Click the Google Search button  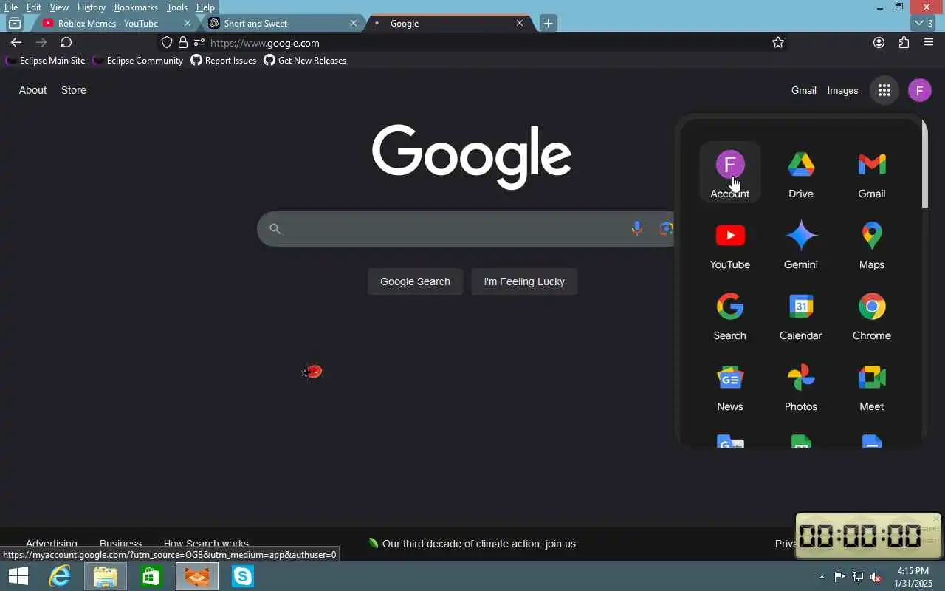(x=415, y=281)
